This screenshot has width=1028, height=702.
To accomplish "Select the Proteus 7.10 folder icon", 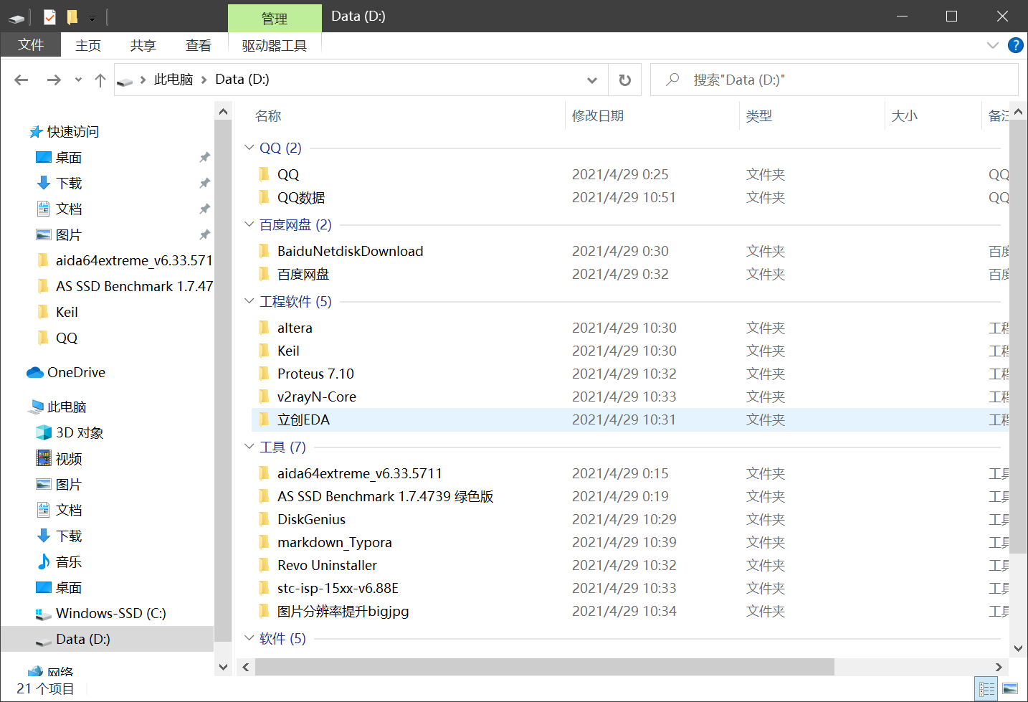I will pos(264,374).
